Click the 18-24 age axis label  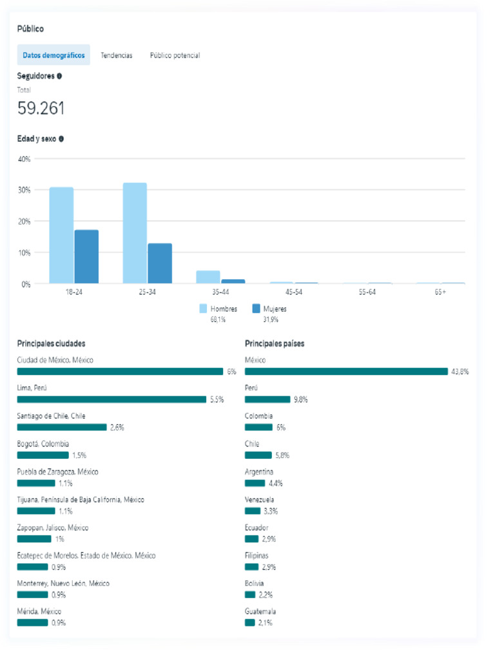coord(74,292)
